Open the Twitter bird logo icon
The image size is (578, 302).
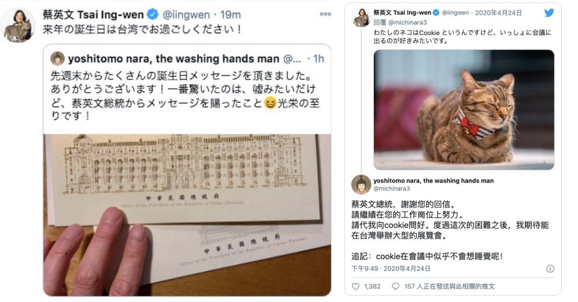[549, 13]
